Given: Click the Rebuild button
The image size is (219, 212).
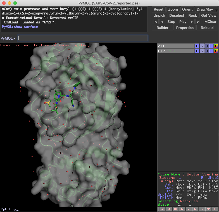Looking at the screenshot, I should pyautogui.click(x=207, y=28).
